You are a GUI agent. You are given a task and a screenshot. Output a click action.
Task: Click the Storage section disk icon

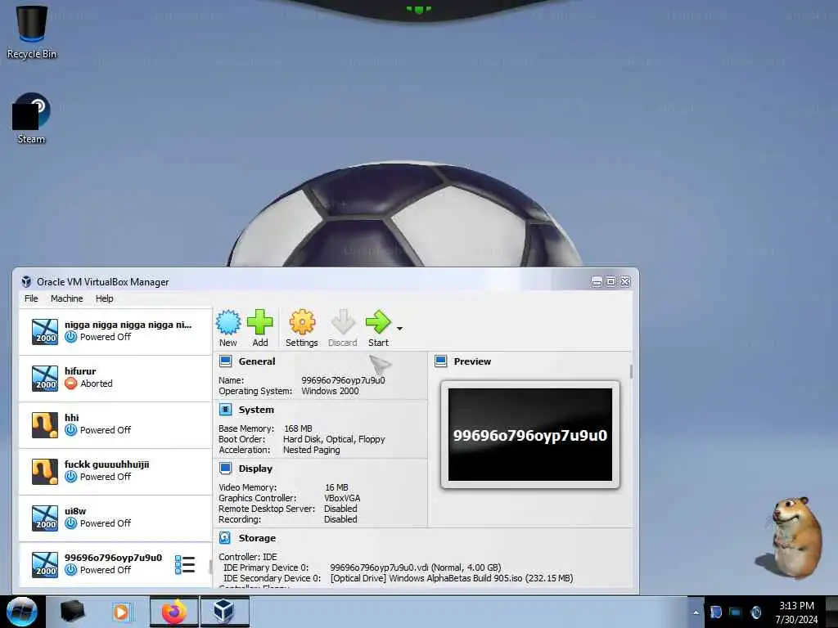(226, 538)
